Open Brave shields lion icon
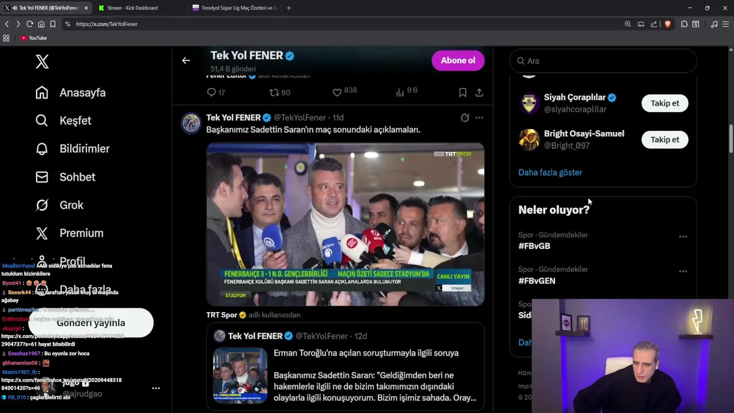The width and height of the screenshot is (734, 413). [x=667, y=24]
